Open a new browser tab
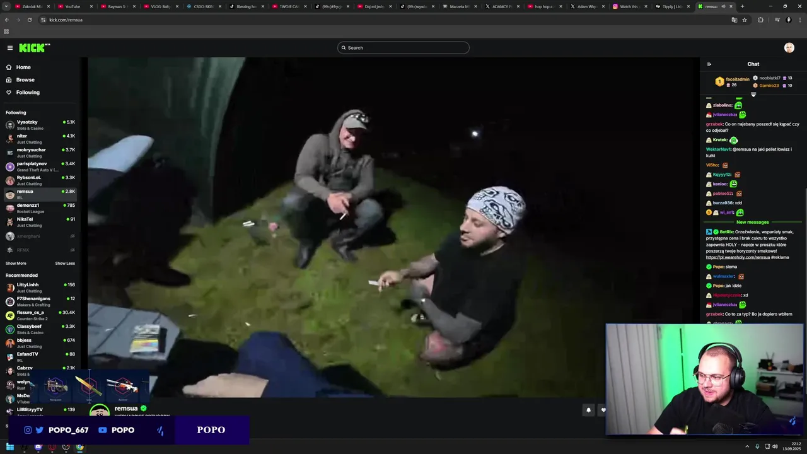 click(x=742, y=6)
